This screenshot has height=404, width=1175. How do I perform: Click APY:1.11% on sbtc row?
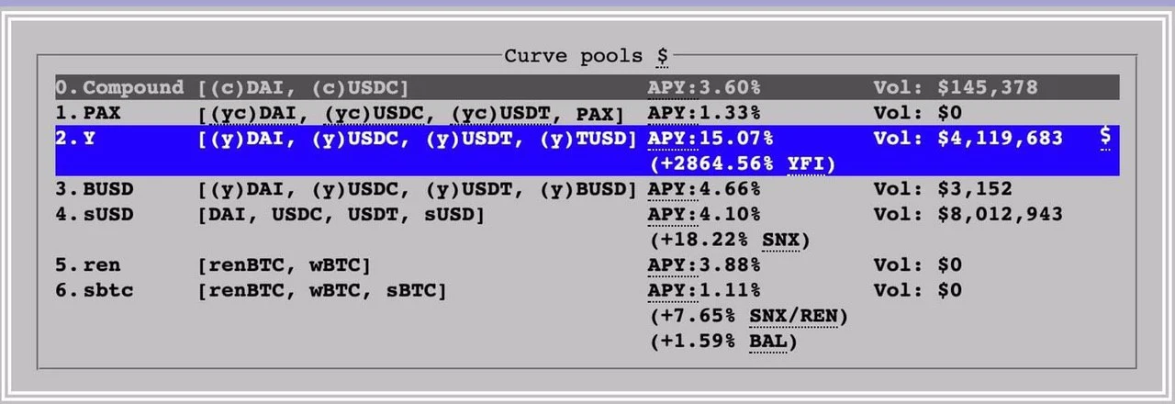[x=704, y=290]
